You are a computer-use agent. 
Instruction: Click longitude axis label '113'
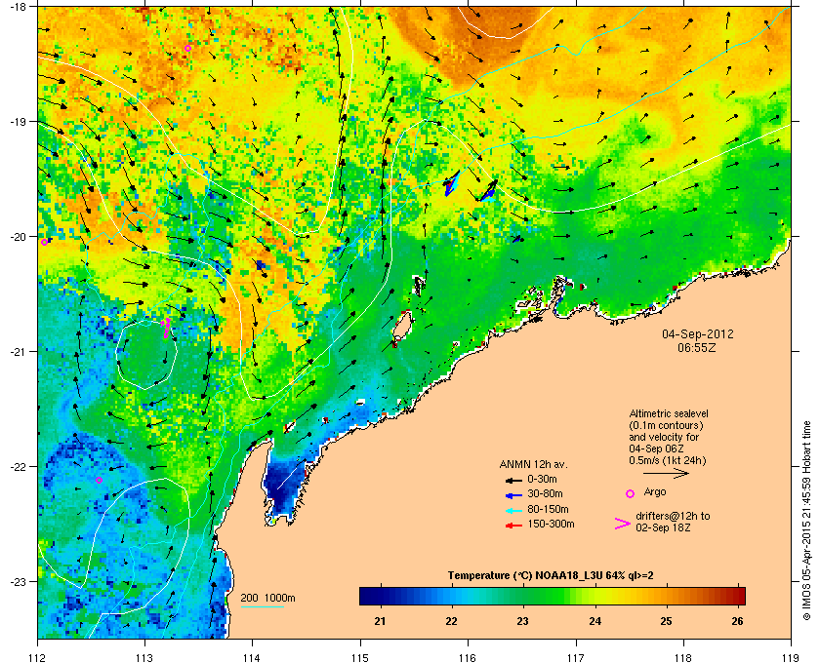144,657
